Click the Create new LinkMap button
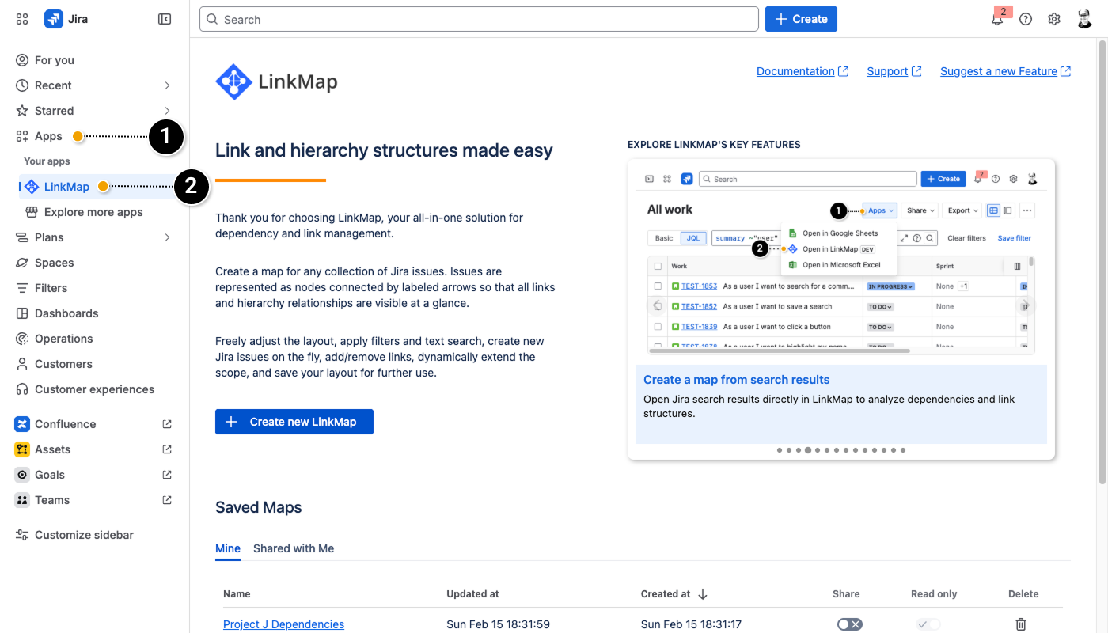 (x=294, y=422)
